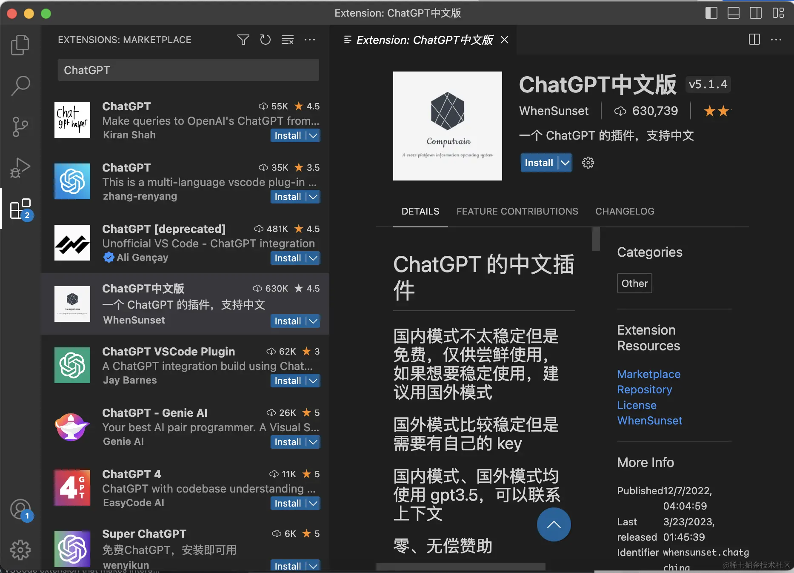
Task: Install ChatGPT by zhang-renyang
Action: click(288, 197)
